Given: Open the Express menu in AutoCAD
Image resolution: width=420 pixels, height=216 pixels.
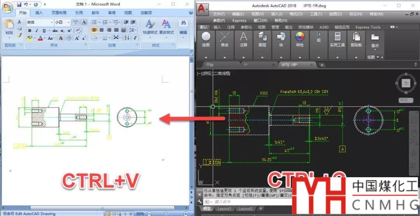Looking at the screenshot, I should coord(239,20).
